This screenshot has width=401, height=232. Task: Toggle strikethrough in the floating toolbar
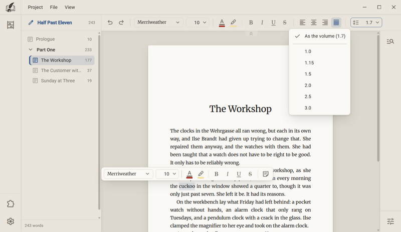click(x=250, y=174)
